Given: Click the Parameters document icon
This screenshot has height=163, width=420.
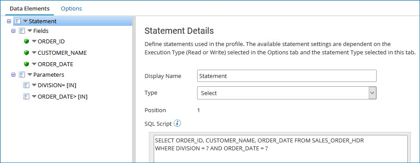Looking at the screenshot, I should (22, 74).
